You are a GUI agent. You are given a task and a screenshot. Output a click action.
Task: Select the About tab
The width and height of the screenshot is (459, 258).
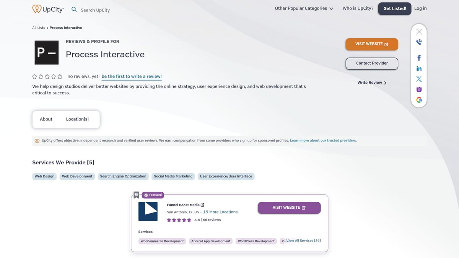click(46, 119)
